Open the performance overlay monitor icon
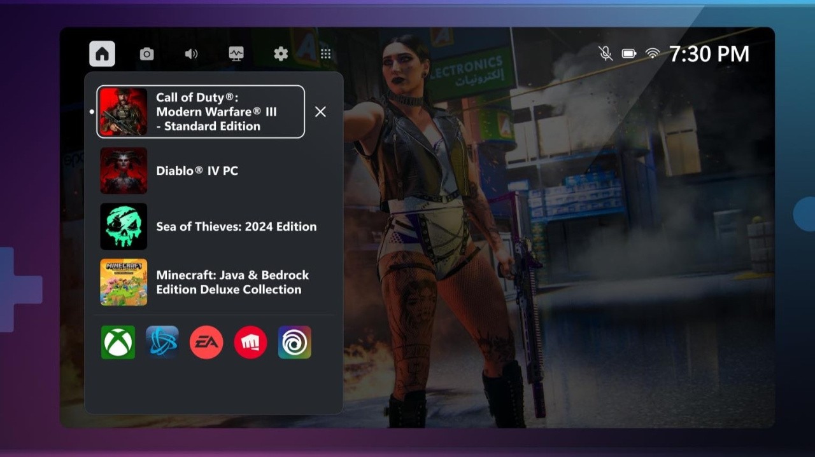The image size is (815, 457). [236, 53]
